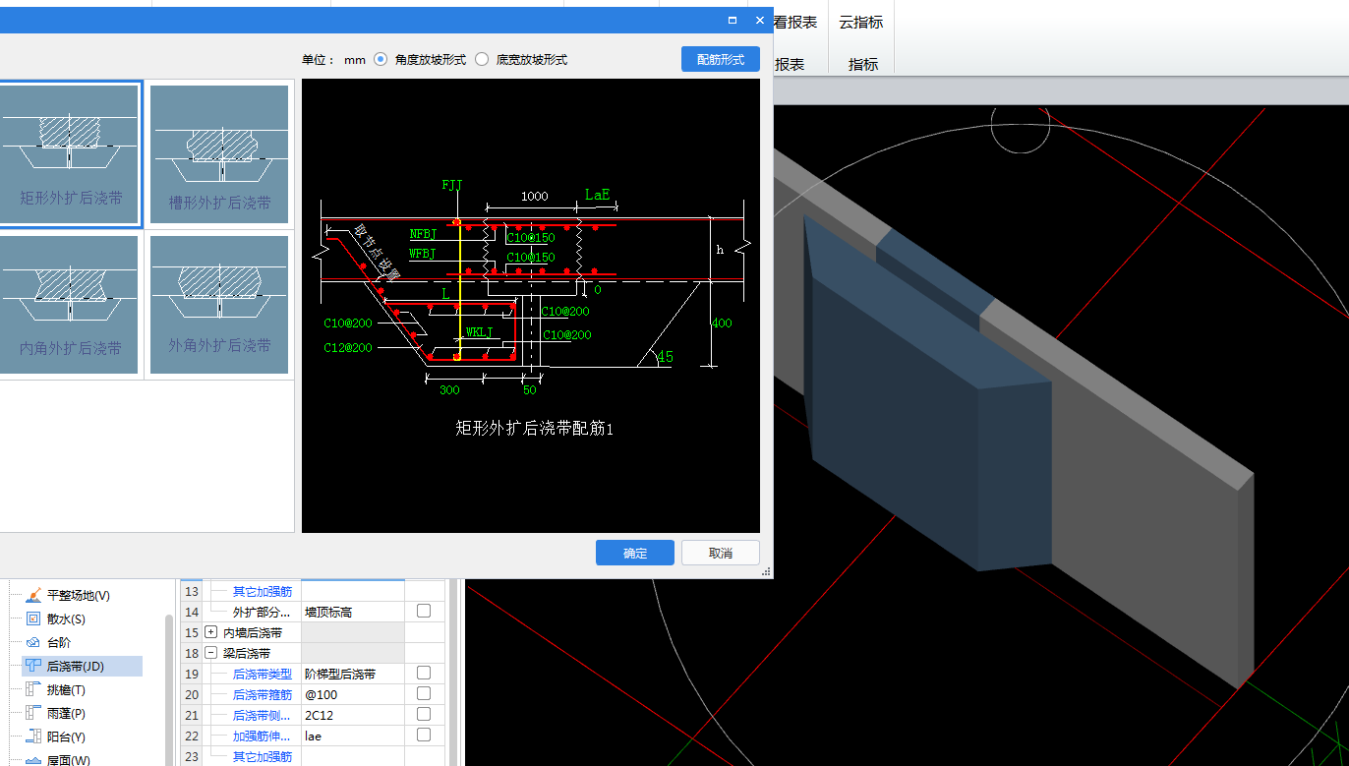Choose the 矩形外扩后浇带 thumbnail
This screenshot has height=766, width=1349.
click(x=71, y=153)
